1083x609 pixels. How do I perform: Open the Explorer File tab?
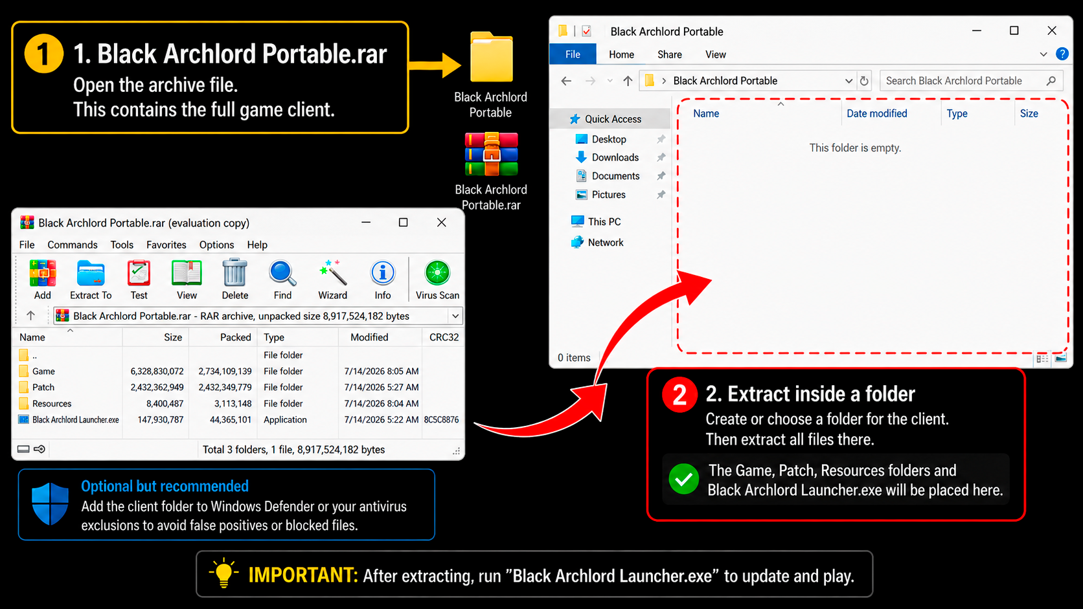click(x=573, y=54)
